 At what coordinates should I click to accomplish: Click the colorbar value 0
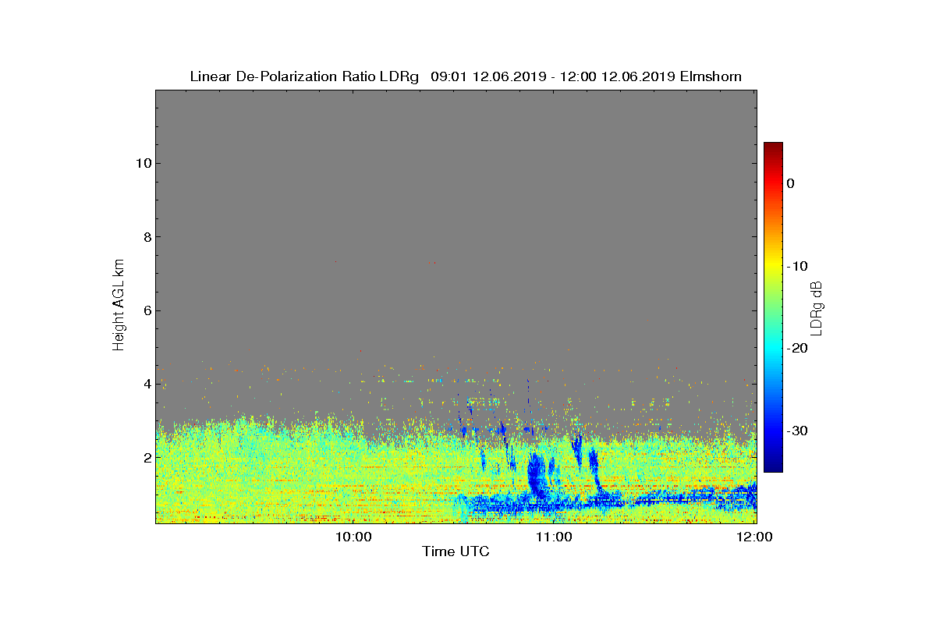pos(790,183)
